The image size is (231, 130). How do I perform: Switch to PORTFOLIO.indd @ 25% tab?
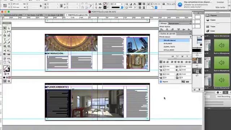point(78,15)
